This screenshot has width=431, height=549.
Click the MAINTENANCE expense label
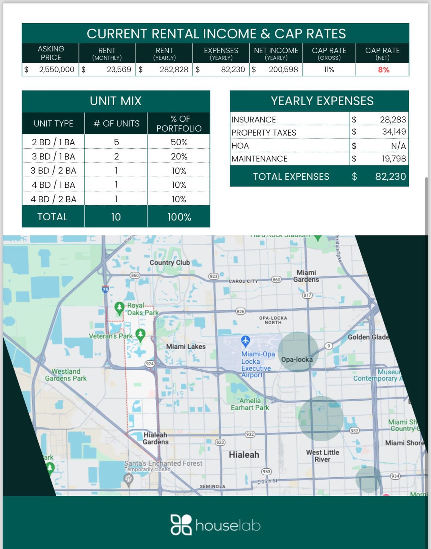click(259, 159)
